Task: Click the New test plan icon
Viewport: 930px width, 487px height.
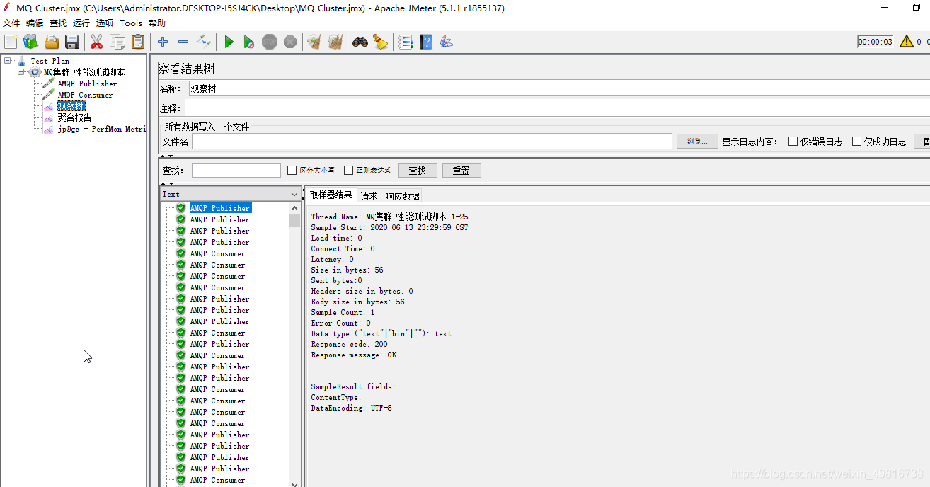Action: tap(11, 42)
